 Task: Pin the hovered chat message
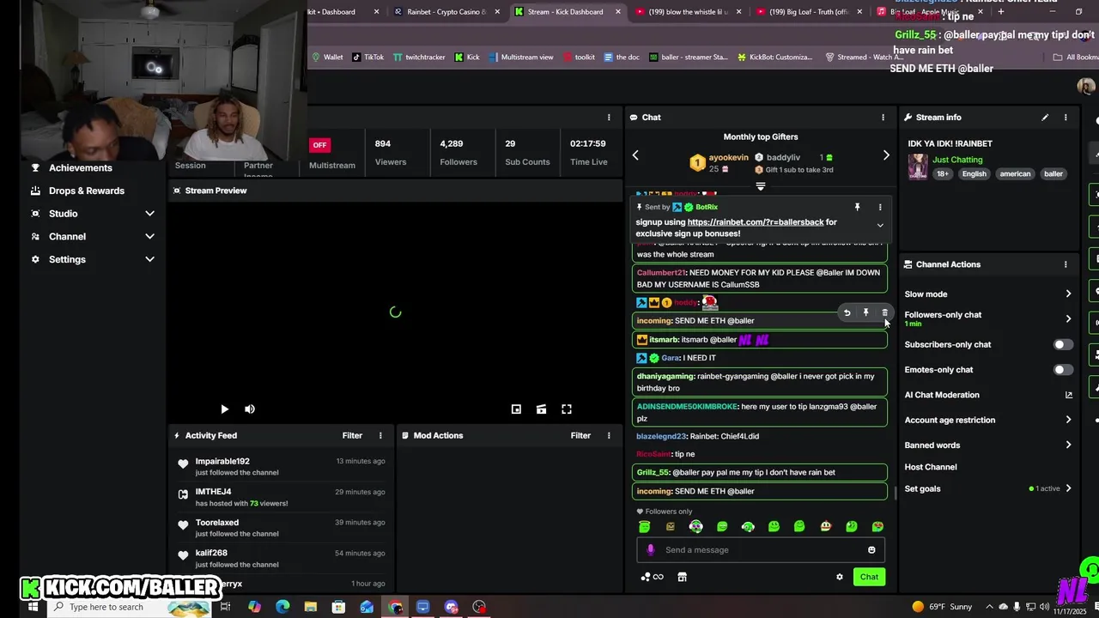pyautogui.click(x=865, y=313)
